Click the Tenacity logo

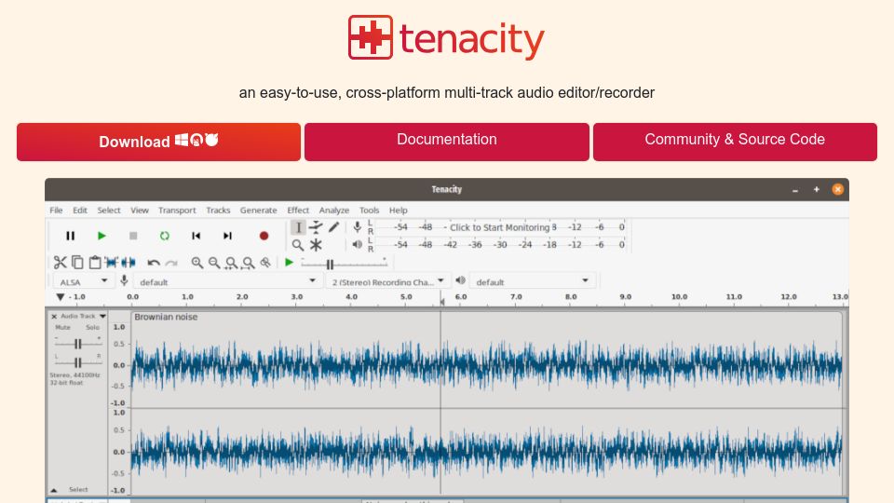click(x=446, y=37)
